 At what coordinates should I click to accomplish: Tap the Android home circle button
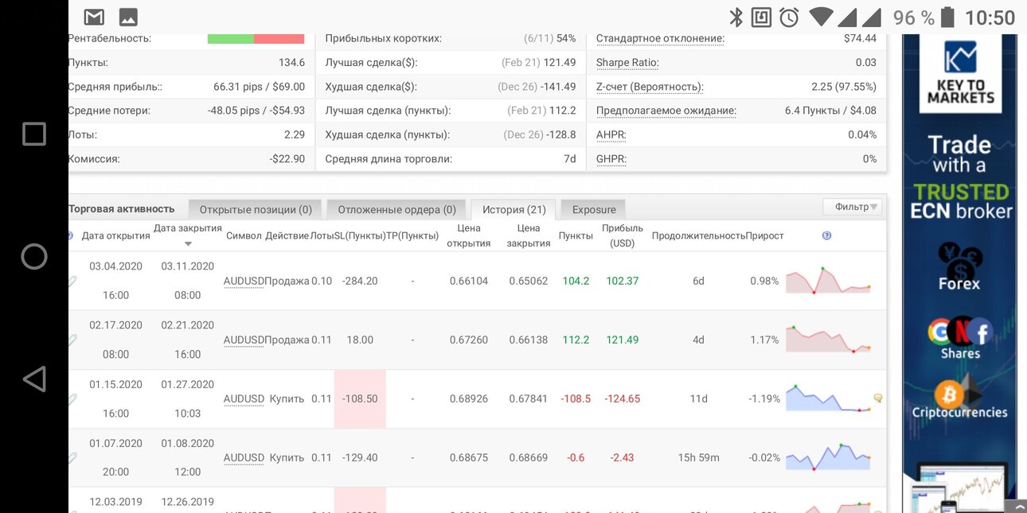[x=34, y=256]
